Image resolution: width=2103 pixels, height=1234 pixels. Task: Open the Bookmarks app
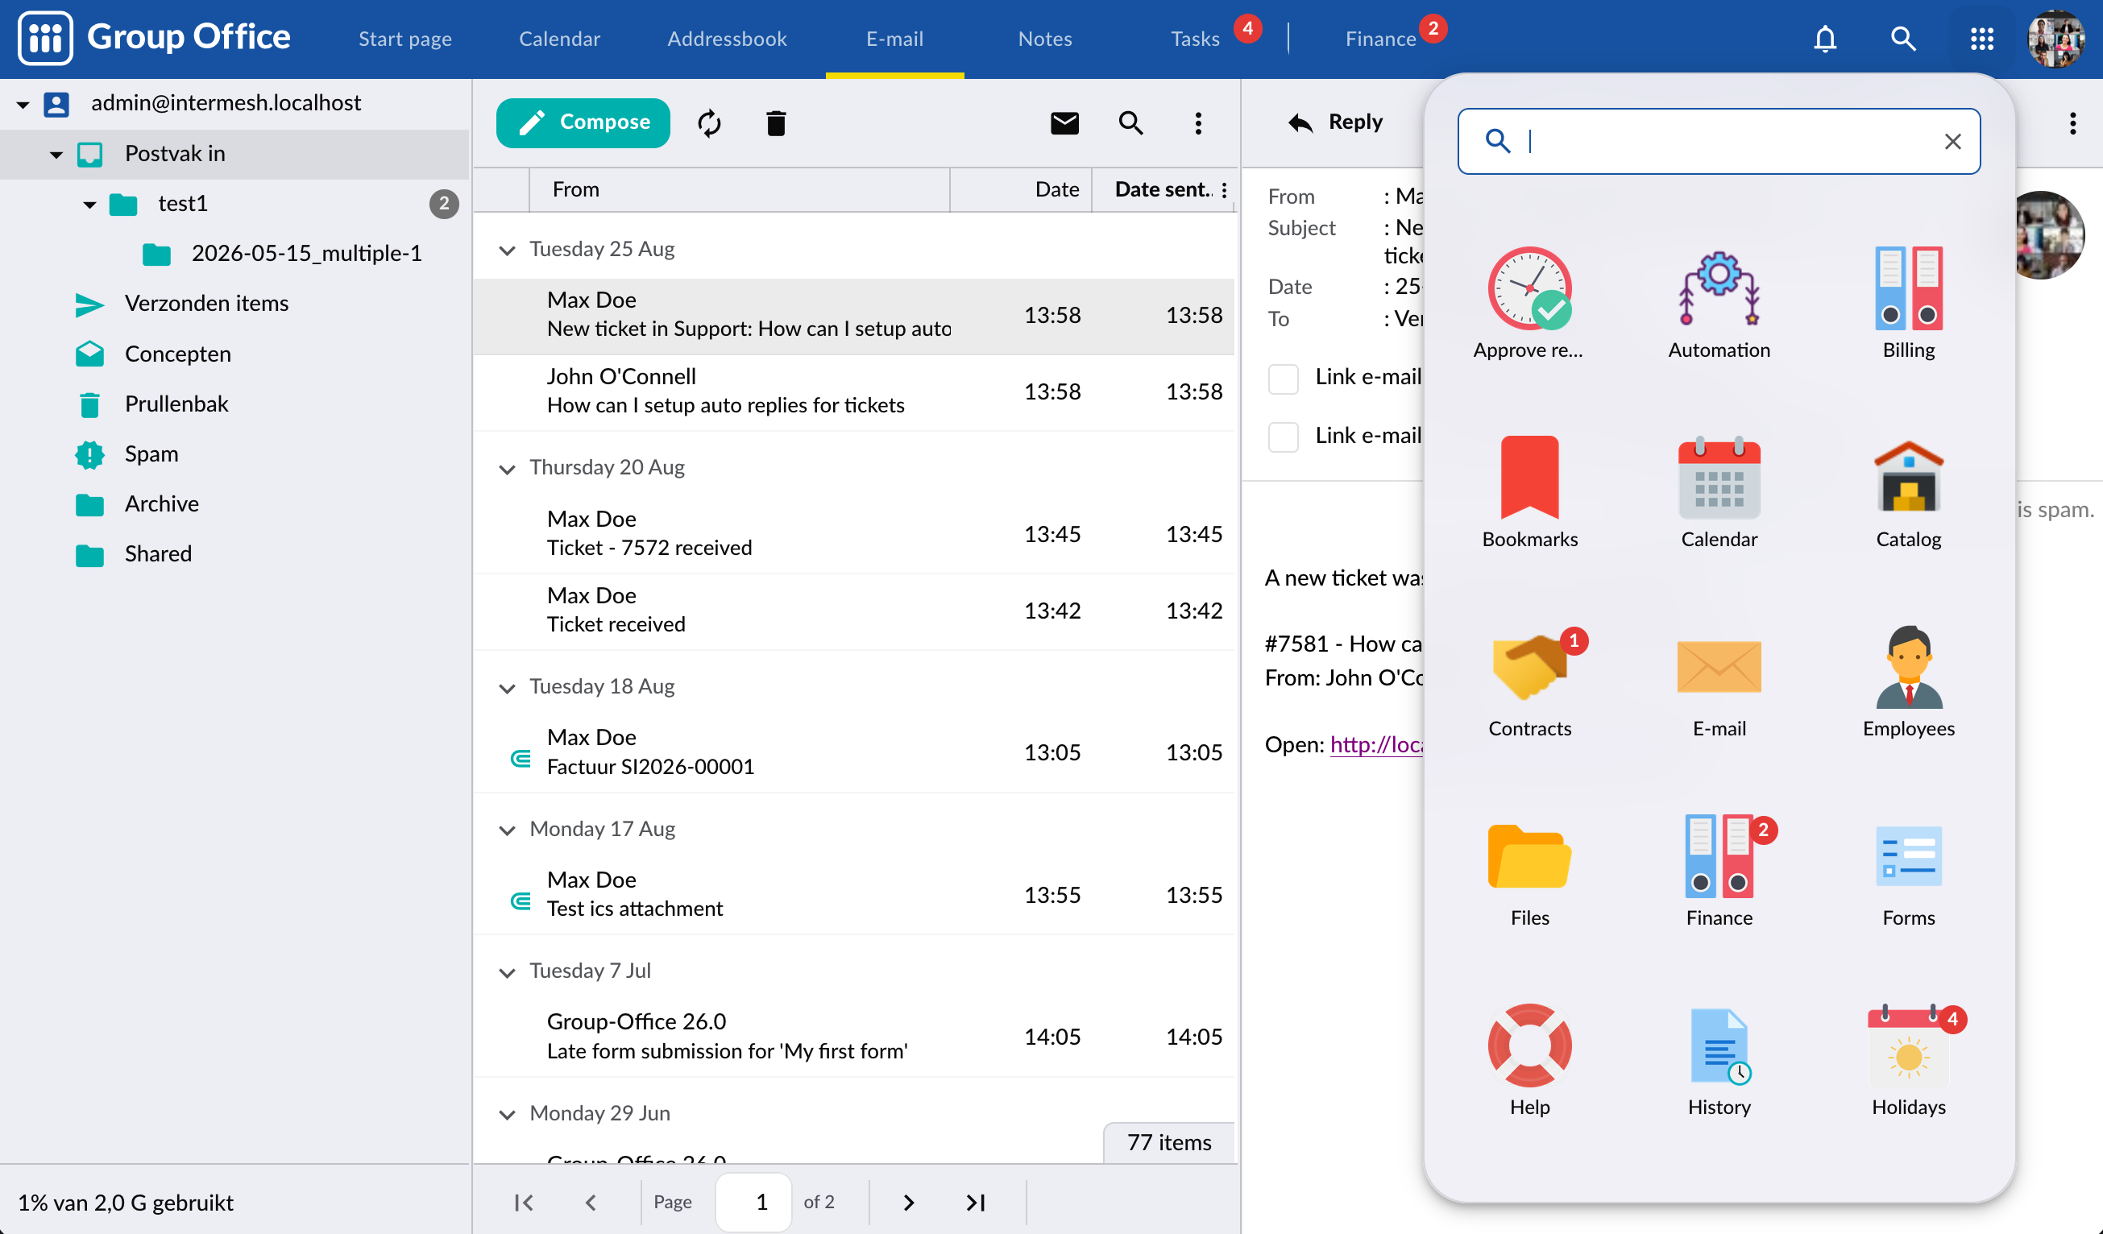[1529, 492]
